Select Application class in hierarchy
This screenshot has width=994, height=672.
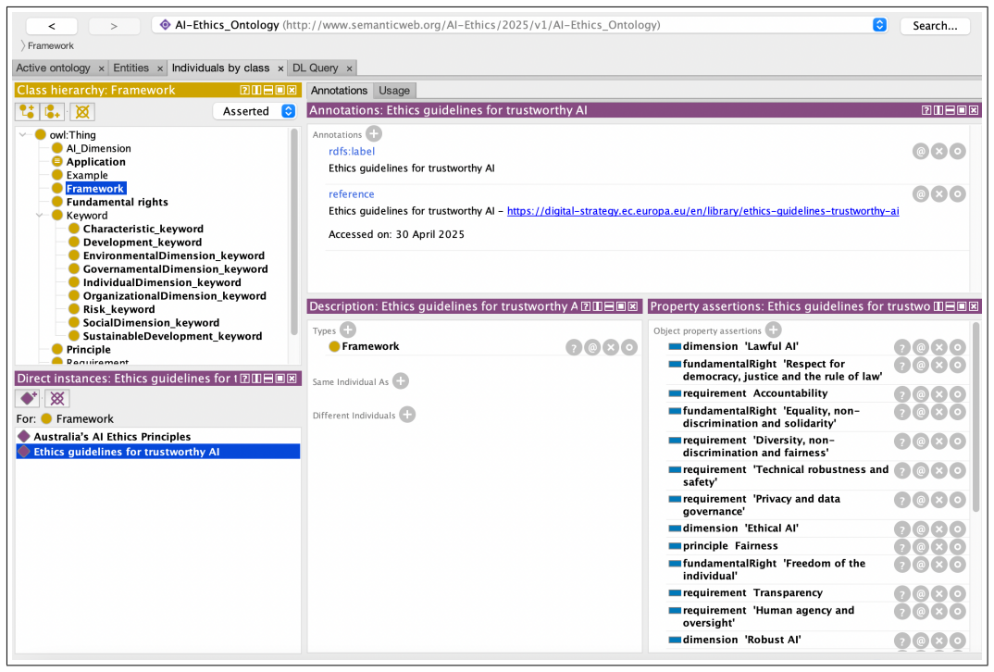[x=95, y=162]
